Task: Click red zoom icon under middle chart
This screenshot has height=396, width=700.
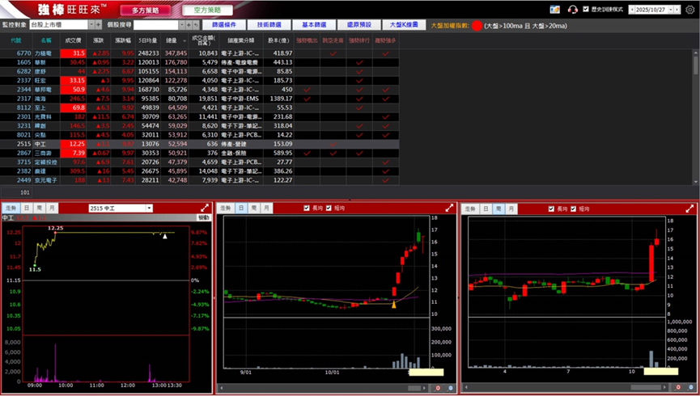Action: click(438, 388)
